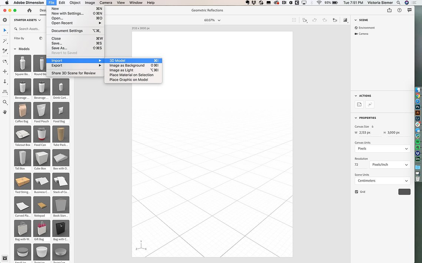The height and width of the screenshot is (263, 422).
Task: Open the Resolution Pixels/Inch dropdown
Action: click(390, 165)
